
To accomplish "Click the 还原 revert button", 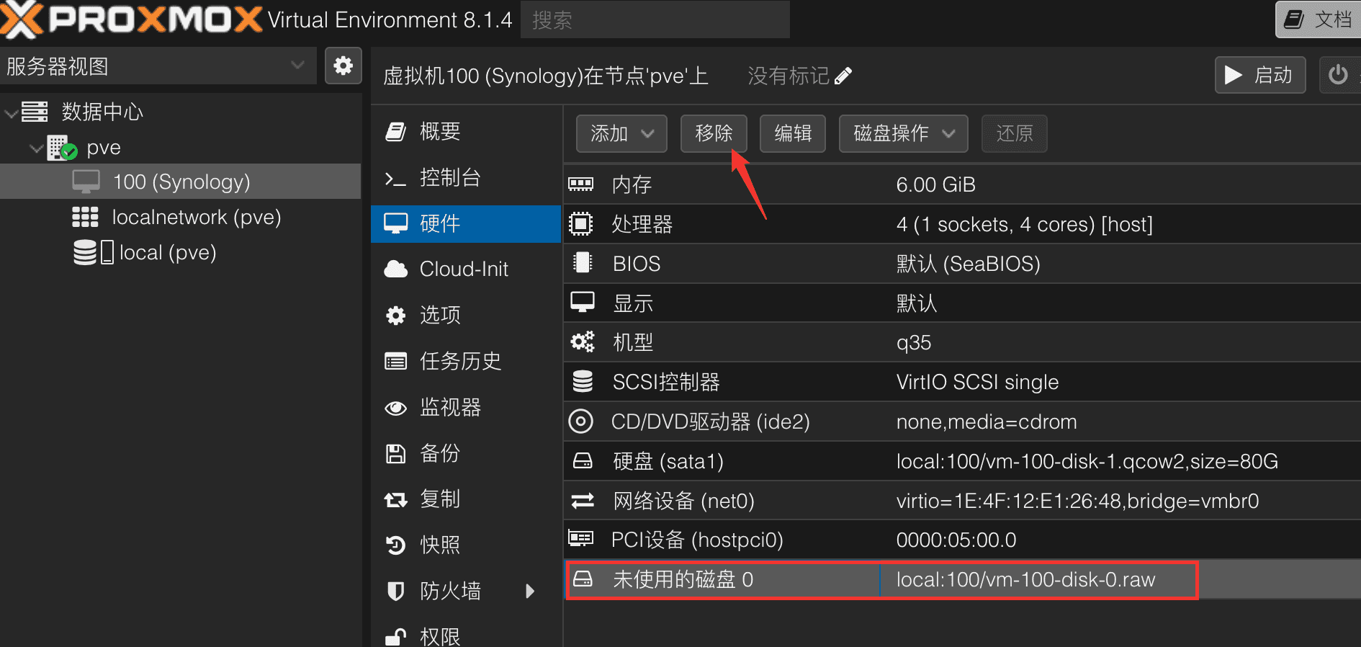I will pos(1015,133).
